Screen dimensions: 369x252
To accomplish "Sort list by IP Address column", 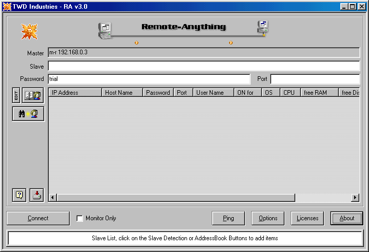I will tap(75, 93).
